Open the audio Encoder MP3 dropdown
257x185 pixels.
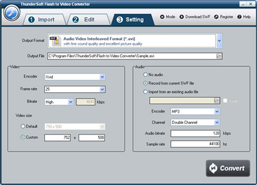coord(195,111)
